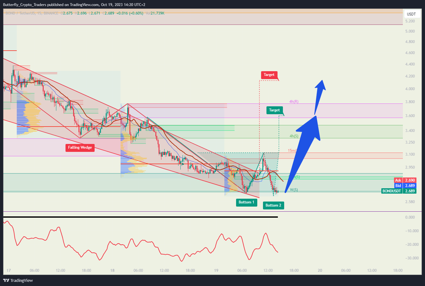This screenshot has width=425, height=286.
Task: Click the 2.580 price axis value
Action: 410,202
